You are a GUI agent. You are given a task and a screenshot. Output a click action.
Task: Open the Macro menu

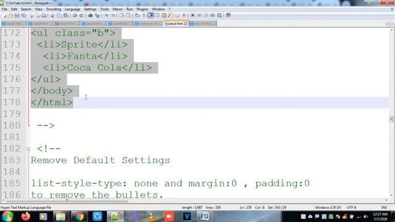coord(117,9)
